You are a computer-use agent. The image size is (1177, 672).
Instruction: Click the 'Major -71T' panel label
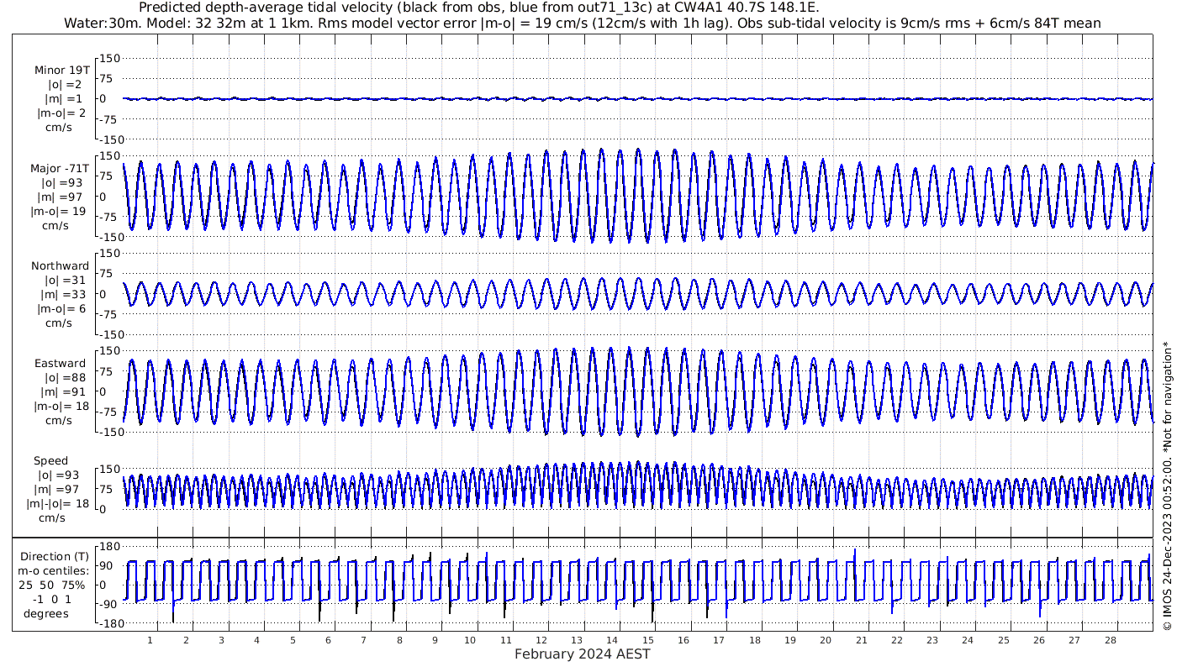pyautogui.click(x=59, y=168)
